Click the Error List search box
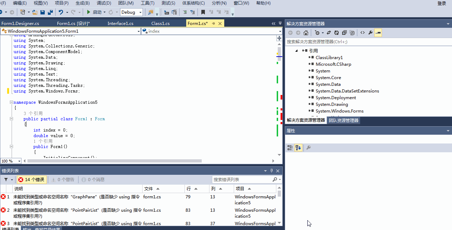Image resolution: width=452 pixels, height=230 pixels. [x=243, y=179]
